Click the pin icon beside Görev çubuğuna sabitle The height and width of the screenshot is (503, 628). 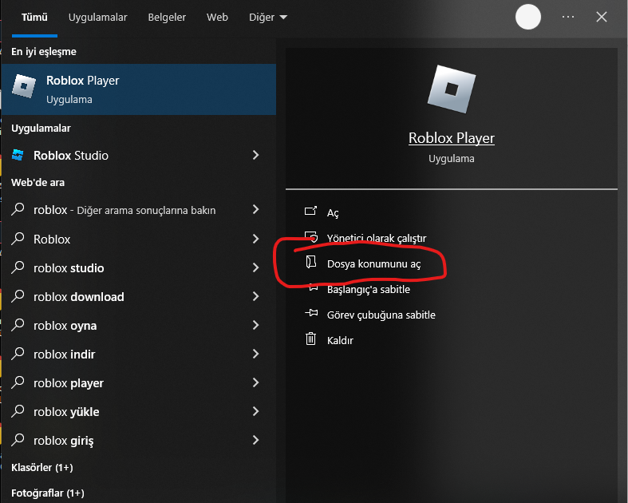click(x=311, y=313)
